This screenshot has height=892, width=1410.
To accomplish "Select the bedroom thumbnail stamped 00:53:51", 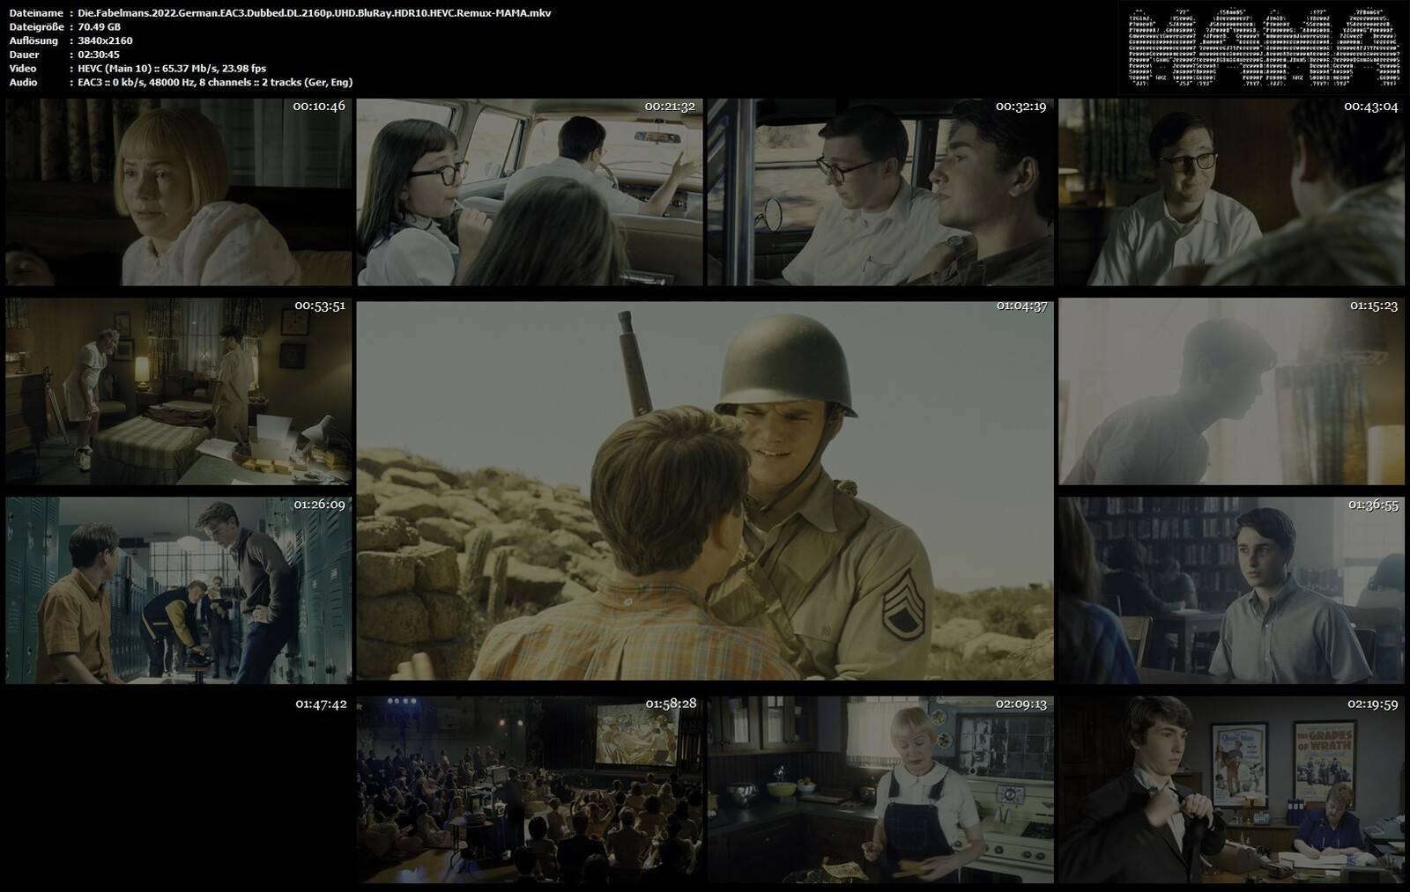I will 178,391.
